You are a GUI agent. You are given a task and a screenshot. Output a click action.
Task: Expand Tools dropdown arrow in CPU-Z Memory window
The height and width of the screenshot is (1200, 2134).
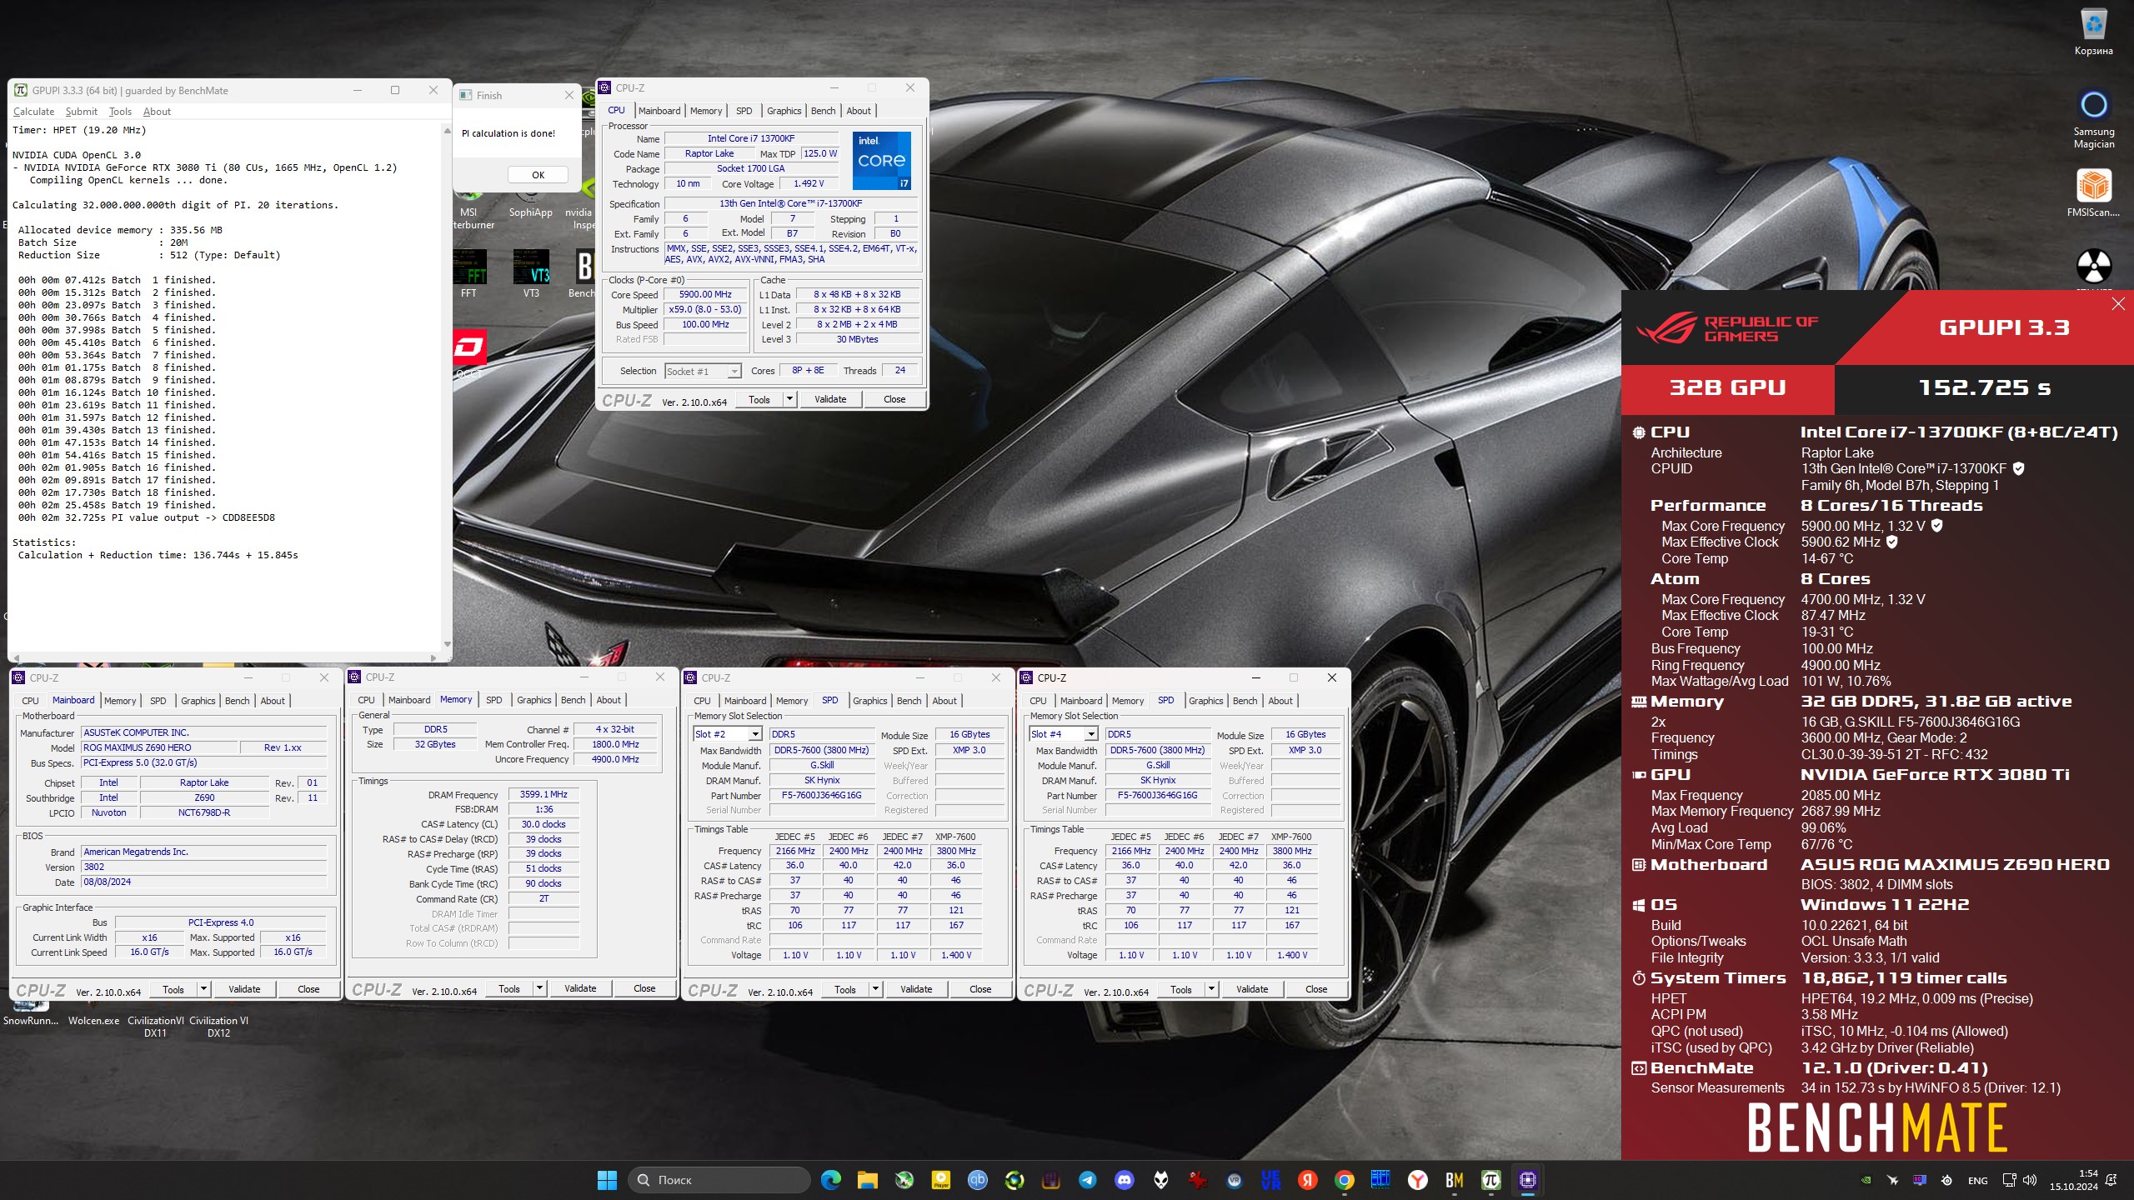tap(539, 988)
